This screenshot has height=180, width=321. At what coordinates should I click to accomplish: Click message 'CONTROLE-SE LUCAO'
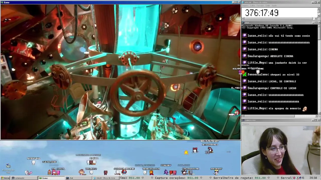tap(283, 88)
